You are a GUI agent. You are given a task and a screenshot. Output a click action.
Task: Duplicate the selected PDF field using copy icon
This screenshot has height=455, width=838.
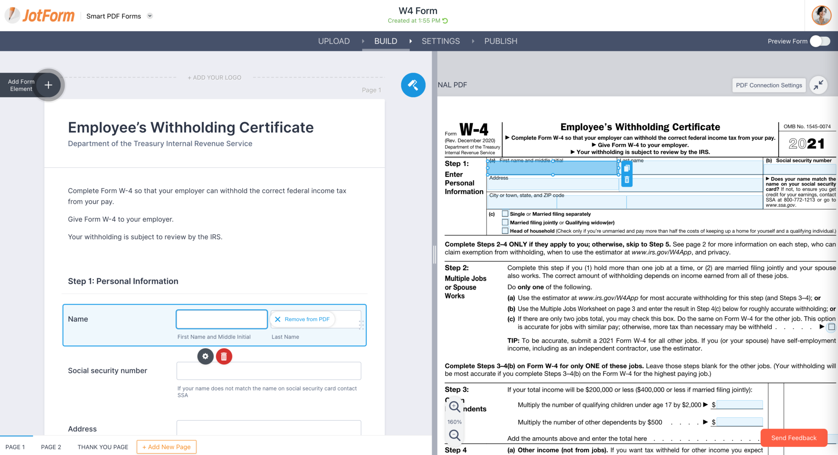pos(626,168)
